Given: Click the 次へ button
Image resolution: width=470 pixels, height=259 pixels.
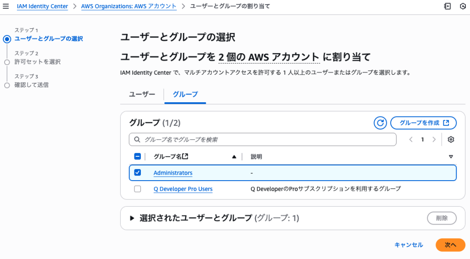Looking at the screenshot, I should click(x=450, y=245).
